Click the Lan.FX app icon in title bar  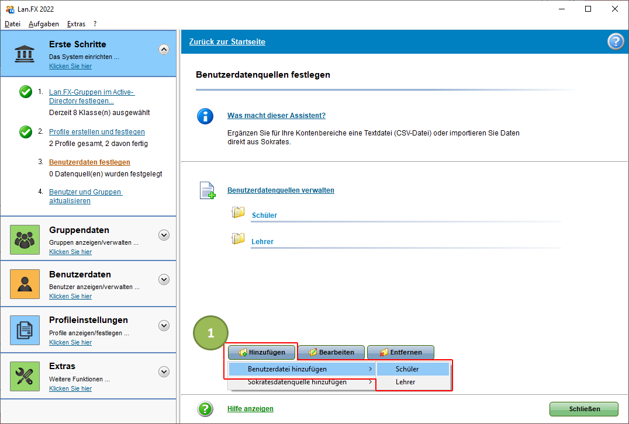click(x=9, y=9)
